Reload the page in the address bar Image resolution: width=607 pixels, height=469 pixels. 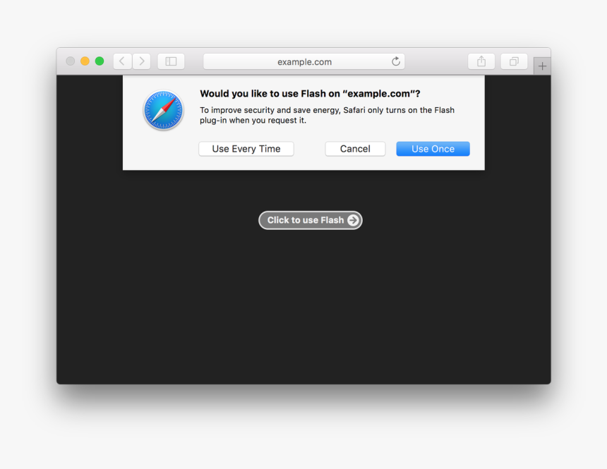[x=396, y=61]
